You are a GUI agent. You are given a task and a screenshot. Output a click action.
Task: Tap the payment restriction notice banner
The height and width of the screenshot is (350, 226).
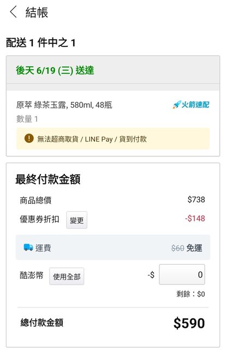pyautogui.click(x=113, y=138)
